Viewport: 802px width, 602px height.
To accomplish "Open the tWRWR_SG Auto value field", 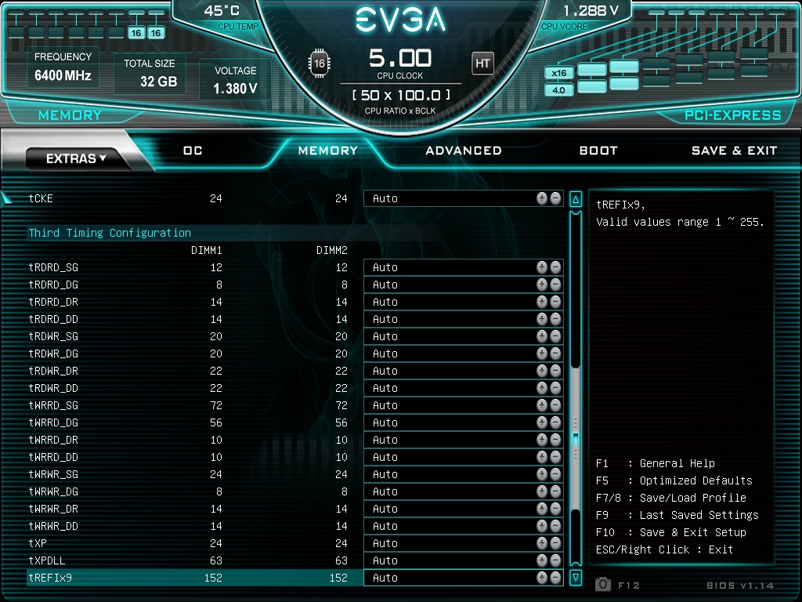I will click(464, 474).
